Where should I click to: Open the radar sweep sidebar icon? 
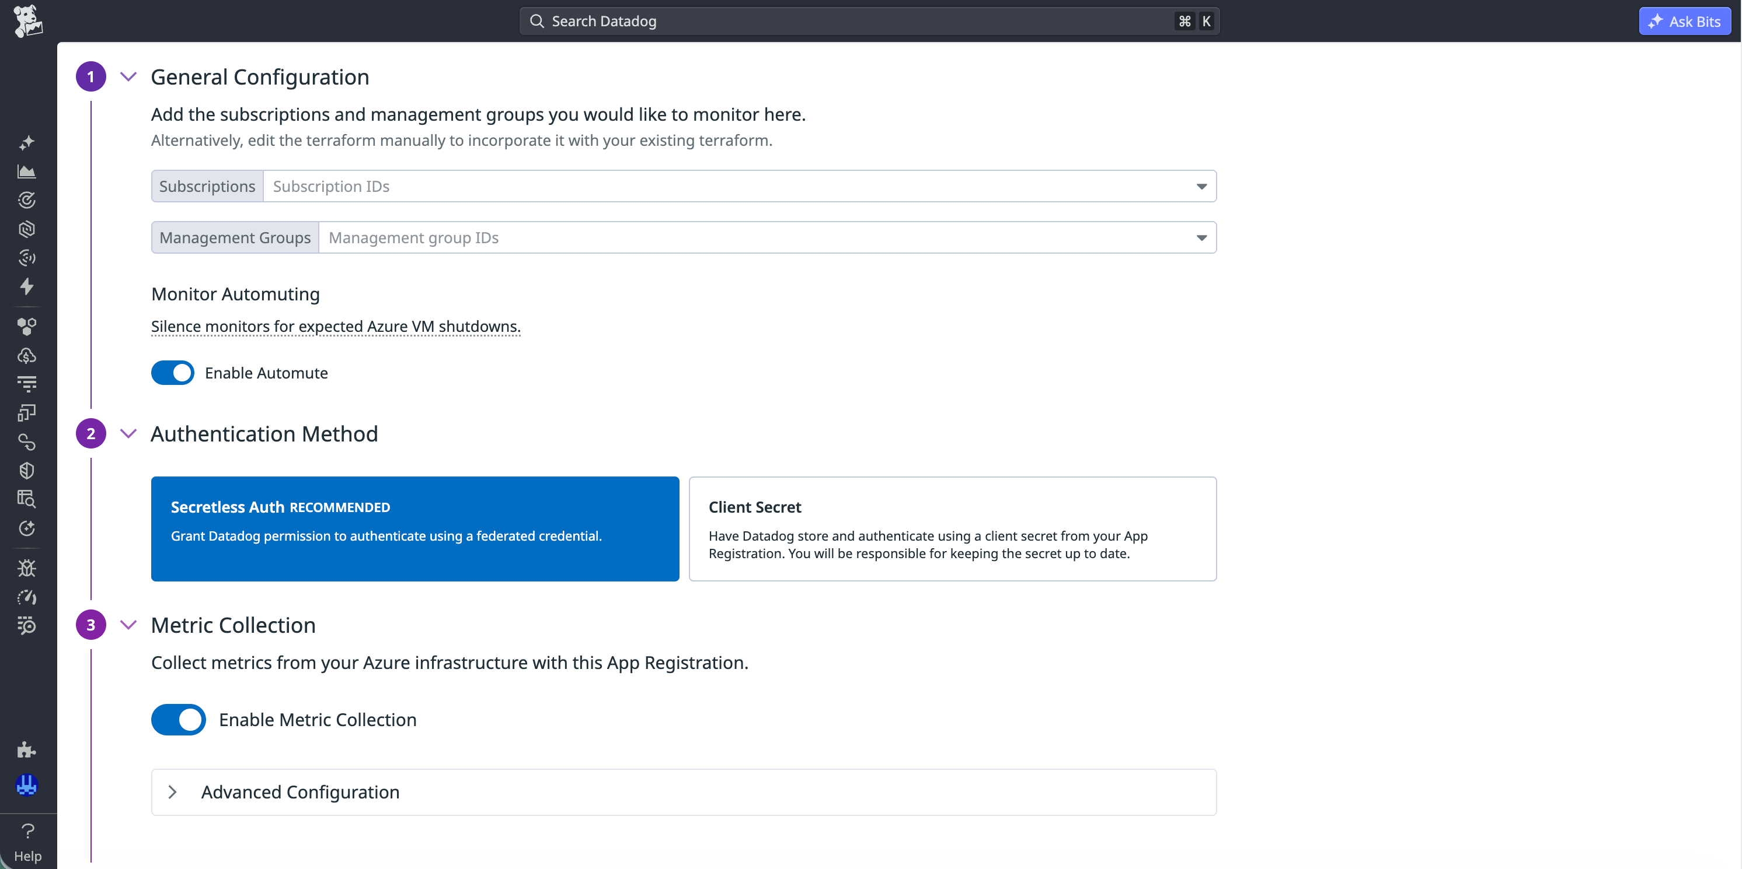pos(27,257)
